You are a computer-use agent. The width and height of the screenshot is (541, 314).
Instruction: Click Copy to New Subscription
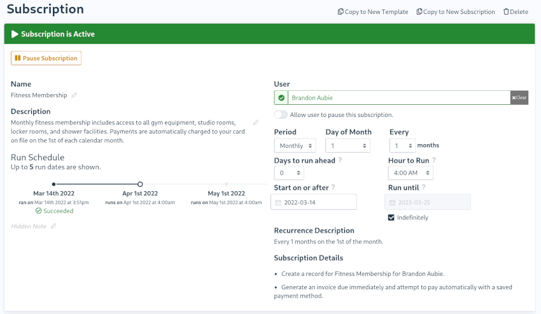click(455, 11)
